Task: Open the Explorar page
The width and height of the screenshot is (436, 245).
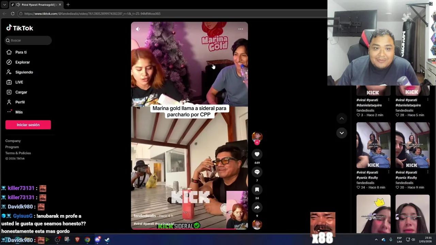Action: [18, 62]
